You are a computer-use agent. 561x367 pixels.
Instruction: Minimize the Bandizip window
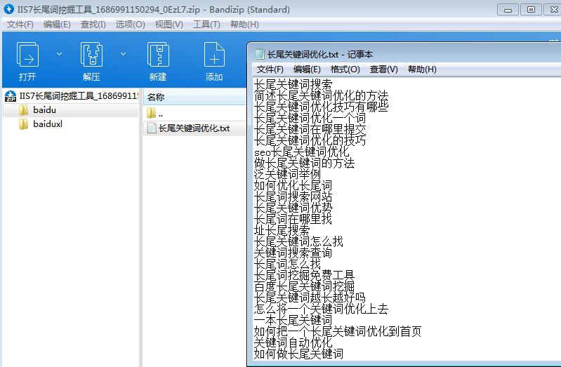(x=508, y=10)
